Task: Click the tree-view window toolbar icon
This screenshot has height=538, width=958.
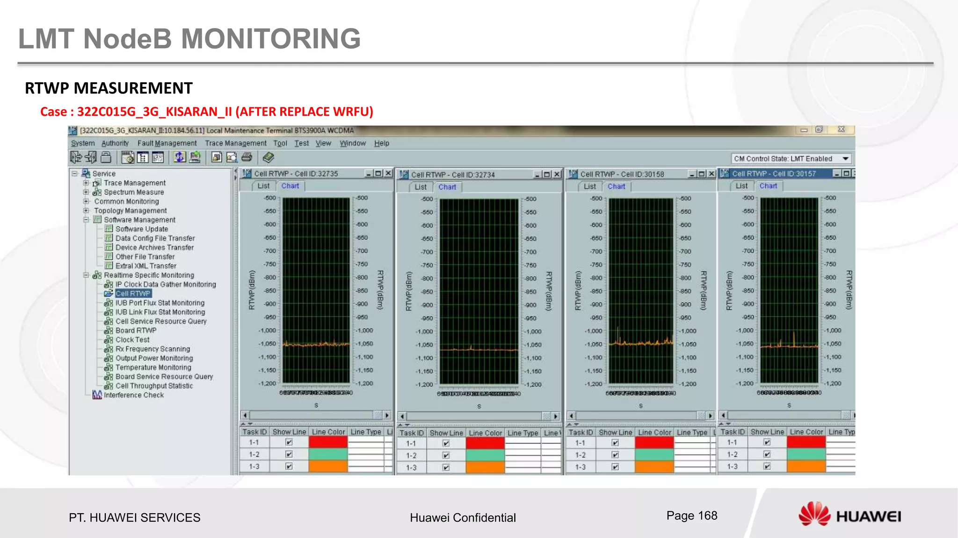Action: pos(143,157)
